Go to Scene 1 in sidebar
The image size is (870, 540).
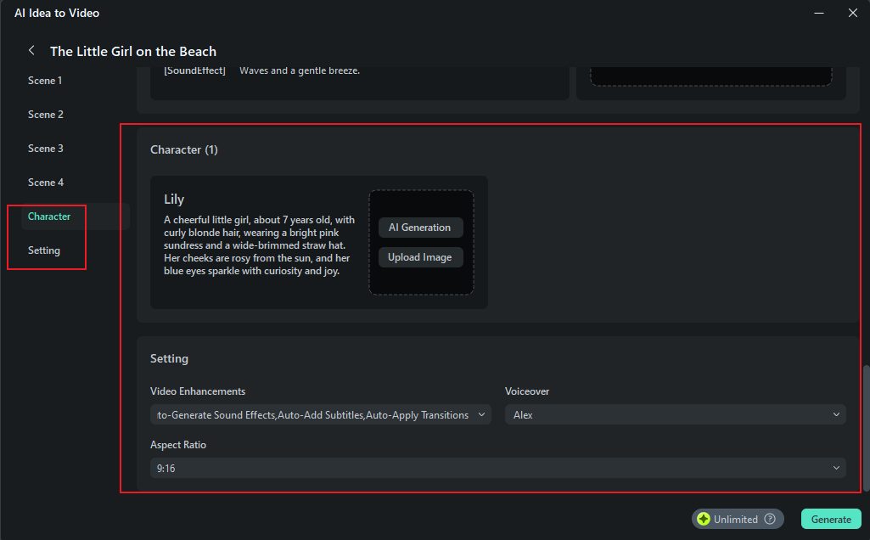(x=45, y=81)
